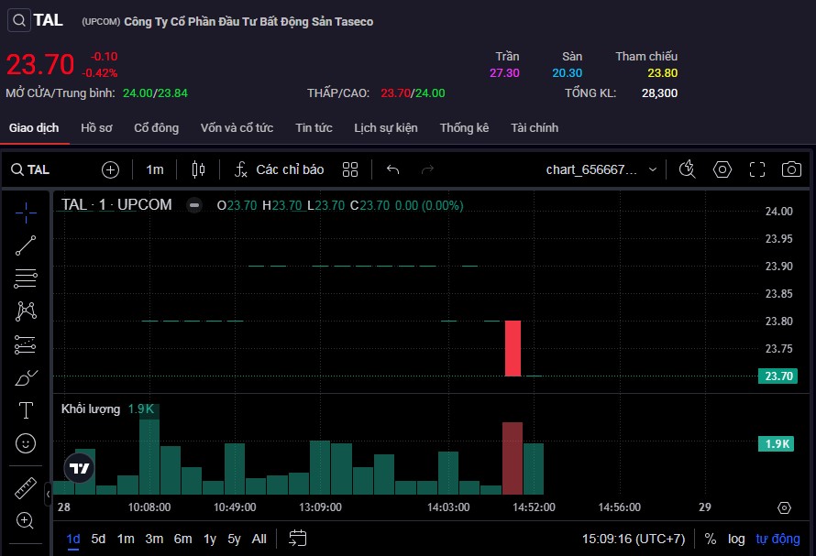Image resolution: width=816 pixels, height=556 pixels.
Task: Open the 1m interval selector
Action: (x=155, y=169)
